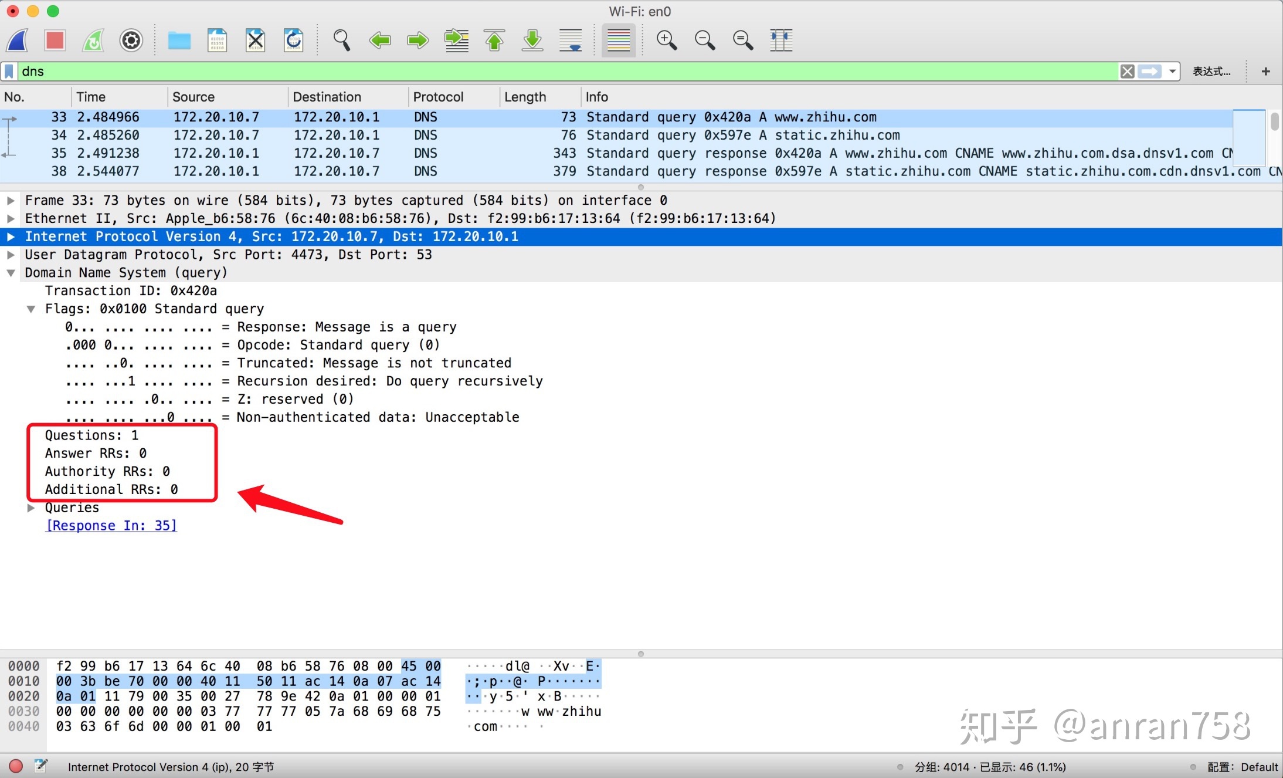Sort packets by Time column header

click(x=91, y=97)
